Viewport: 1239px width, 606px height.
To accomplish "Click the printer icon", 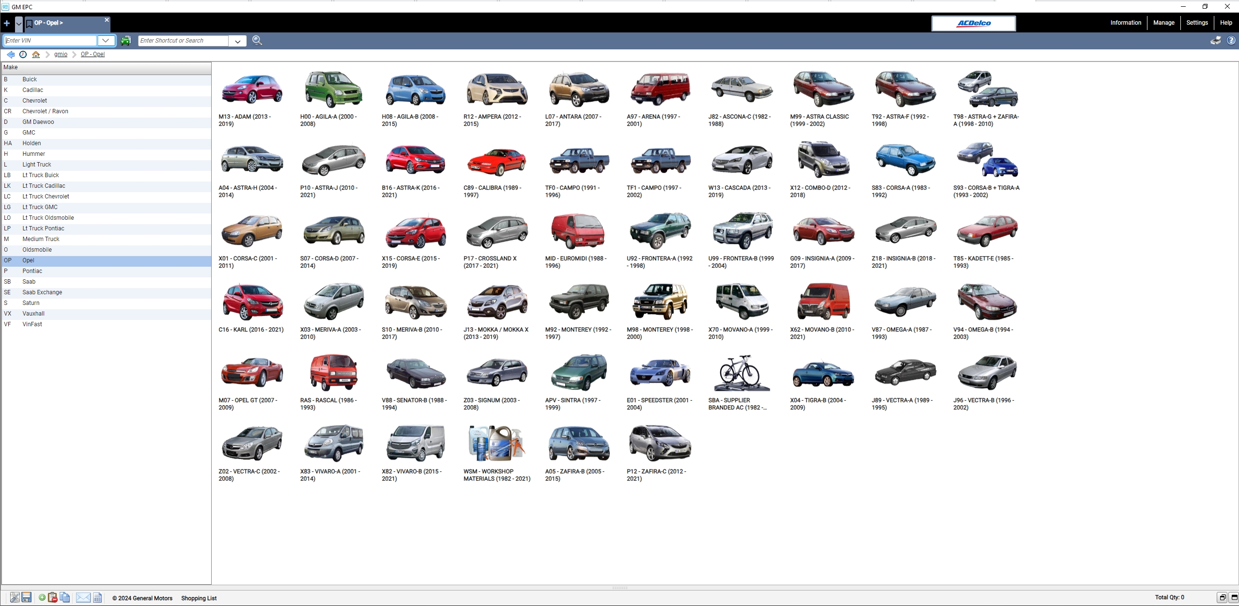I will [x=1216, y=41].
